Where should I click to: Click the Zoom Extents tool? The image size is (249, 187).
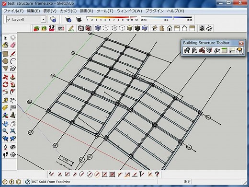13,131
